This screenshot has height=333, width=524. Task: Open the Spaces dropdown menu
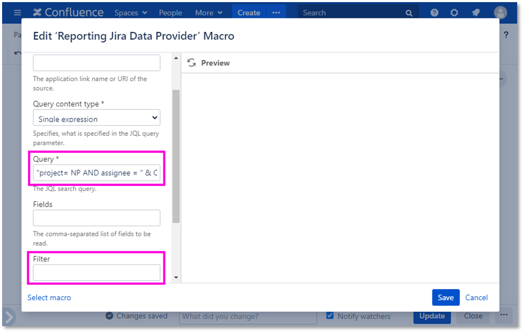tap(131, 13)
